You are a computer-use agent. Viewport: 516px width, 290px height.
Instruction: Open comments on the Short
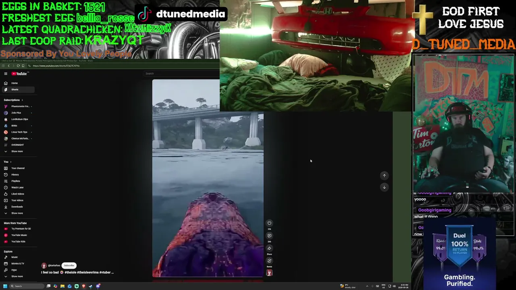click(x=269, y=236)
